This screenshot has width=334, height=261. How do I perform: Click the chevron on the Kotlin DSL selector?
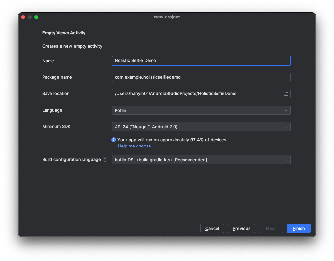[x=286, y=160]
